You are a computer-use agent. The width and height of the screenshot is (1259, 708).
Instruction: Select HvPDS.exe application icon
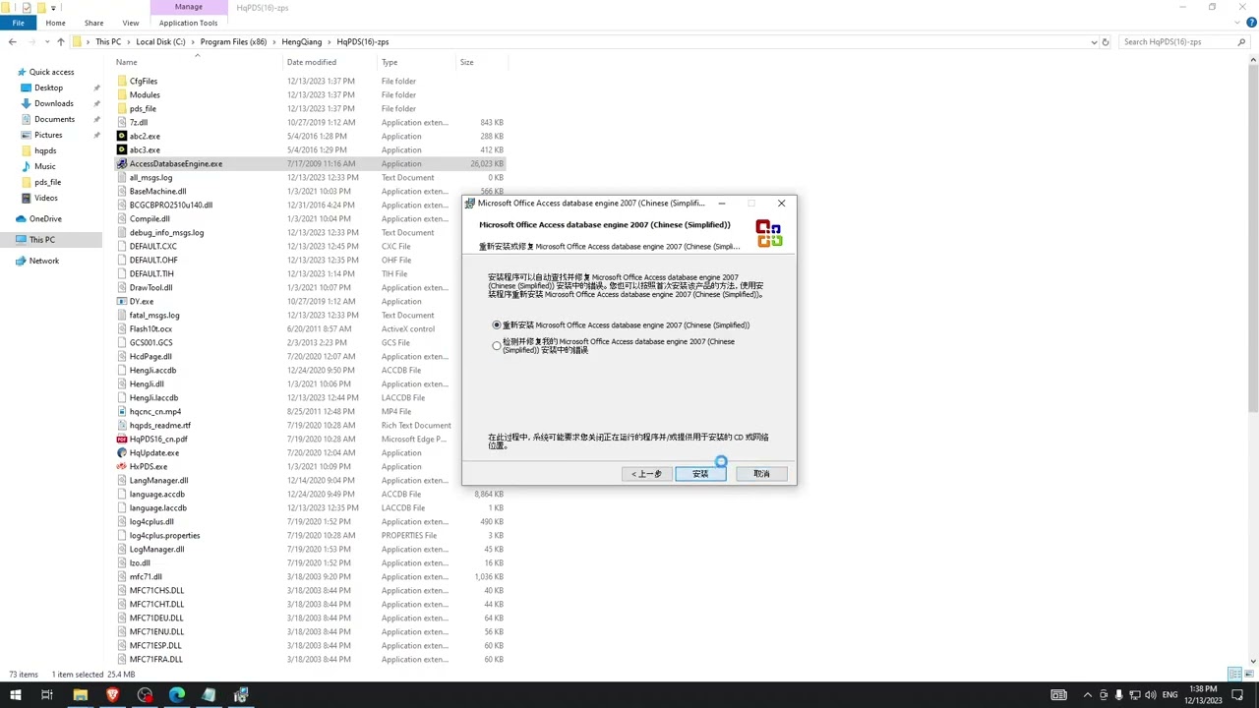(122, 466)
